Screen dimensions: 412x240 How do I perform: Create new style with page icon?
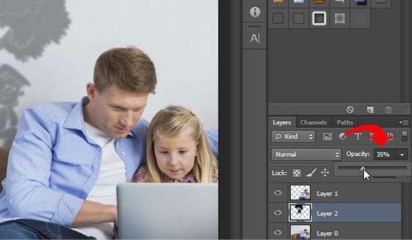click(x=370, y=109)
